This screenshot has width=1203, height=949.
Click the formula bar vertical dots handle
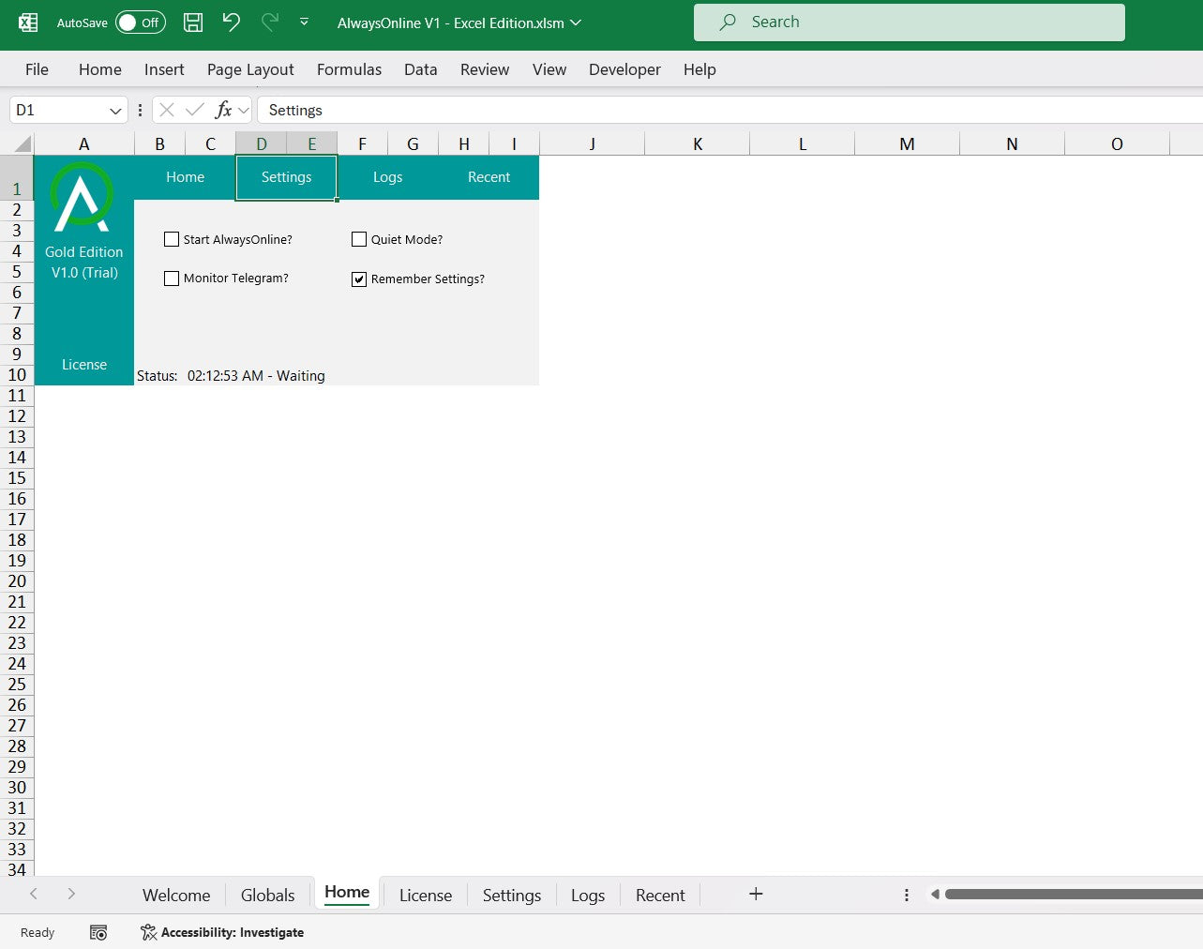pos(140,111)
